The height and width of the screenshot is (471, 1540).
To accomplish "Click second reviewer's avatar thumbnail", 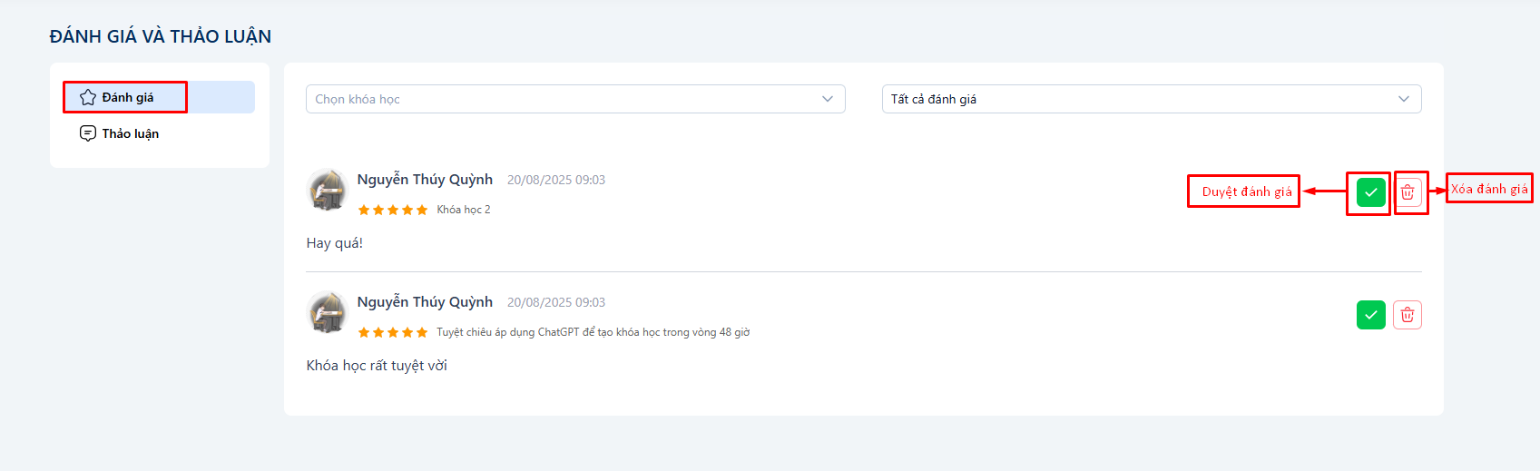I will [x=328, y=312].
